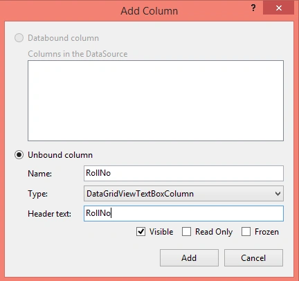This screenshot has width=299, height=281.
Task: Click the "Name:" field label
Action: 39,174
